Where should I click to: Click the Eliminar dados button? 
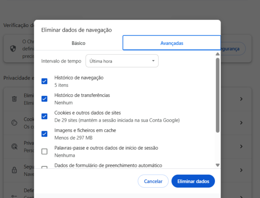pos(193,181)
